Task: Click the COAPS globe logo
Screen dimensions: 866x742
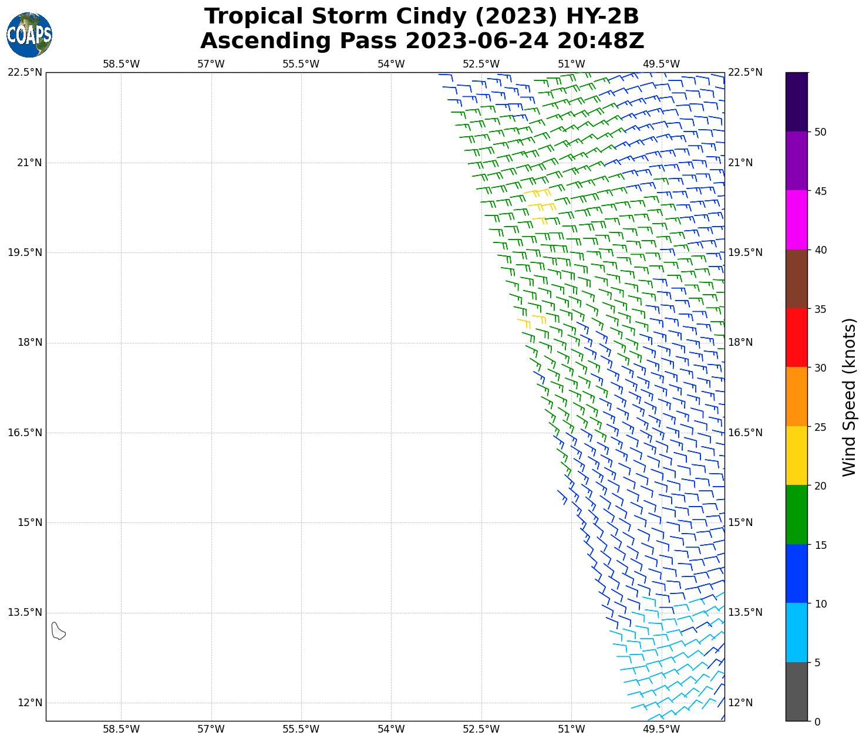Action: [x=29, y=35]
